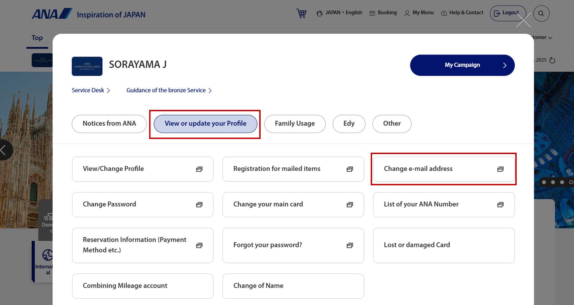Screen dimensions: 574x305
Task: Click the external window icon on Change Password
Action: (199, 205)
